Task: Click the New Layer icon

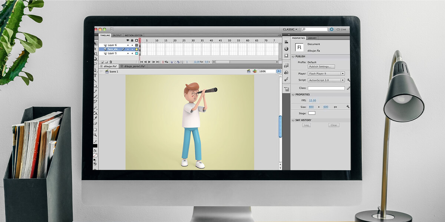Action: coord(102,62)
